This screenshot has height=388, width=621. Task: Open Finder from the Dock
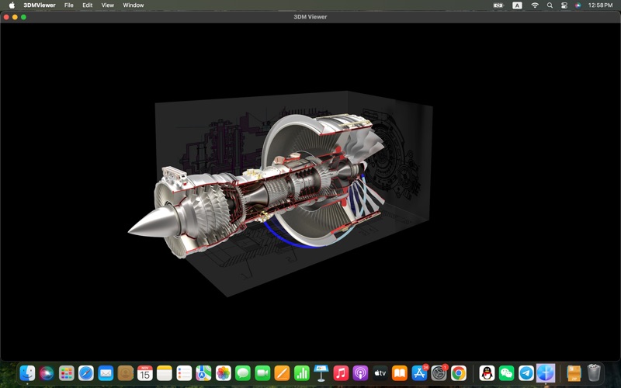(x=27, y=373)
